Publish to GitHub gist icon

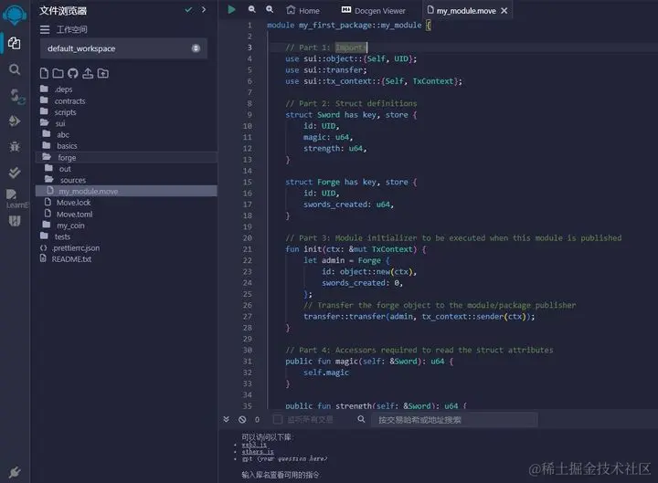tap(72, 73)
